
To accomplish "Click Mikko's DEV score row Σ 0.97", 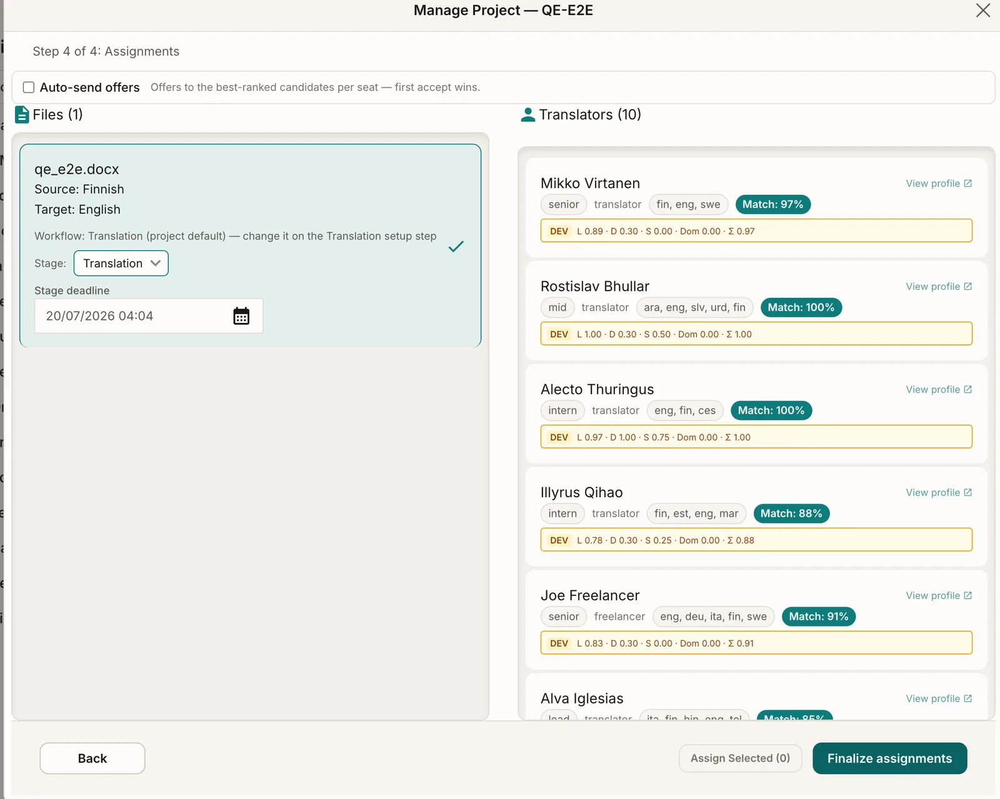I will 756,231.
